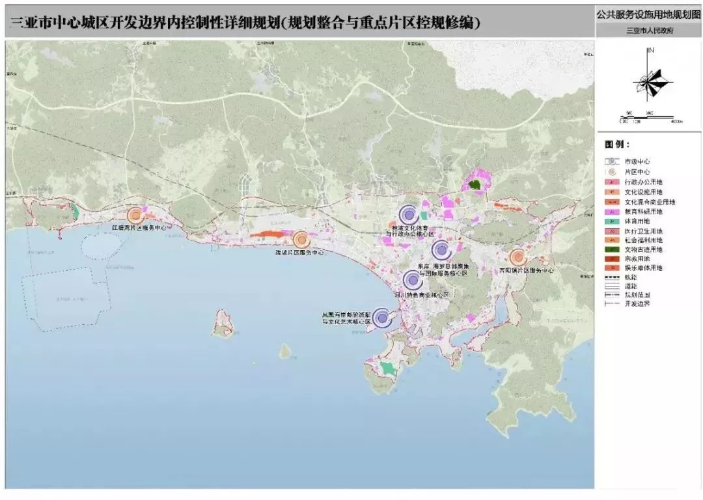Click the 娱乐康体用地 legend swatch
703x500 pixels.
click(612, 268)
